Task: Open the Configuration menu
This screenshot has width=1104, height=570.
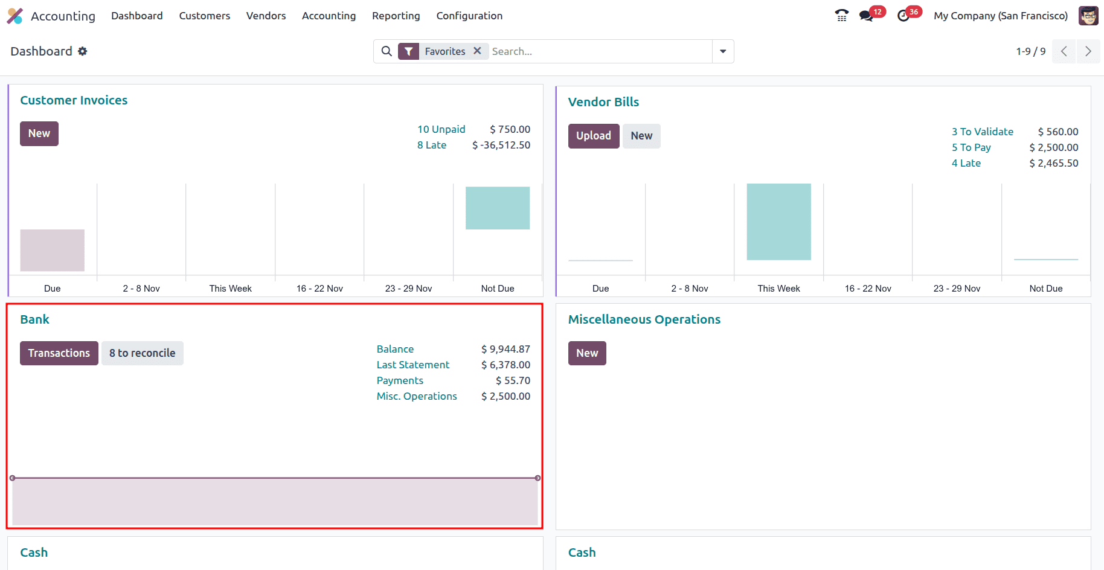Action: 469,16
